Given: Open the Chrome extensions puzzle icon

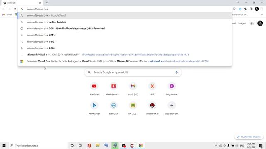Looking at the screenshot, I should pos(246,9).
